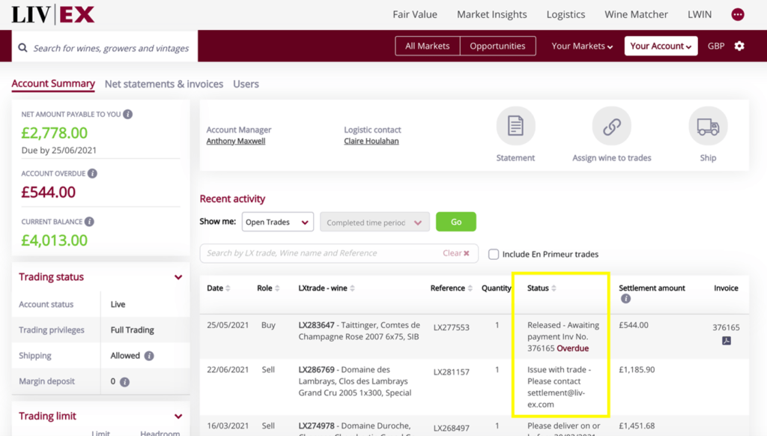
Task: Open Market Insights menu
Action: [x=491, y=14]
